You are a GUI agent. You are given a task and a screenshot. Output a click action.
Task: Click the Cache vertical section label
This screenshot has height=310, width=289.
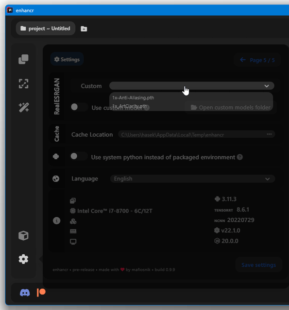click(57, 134)
